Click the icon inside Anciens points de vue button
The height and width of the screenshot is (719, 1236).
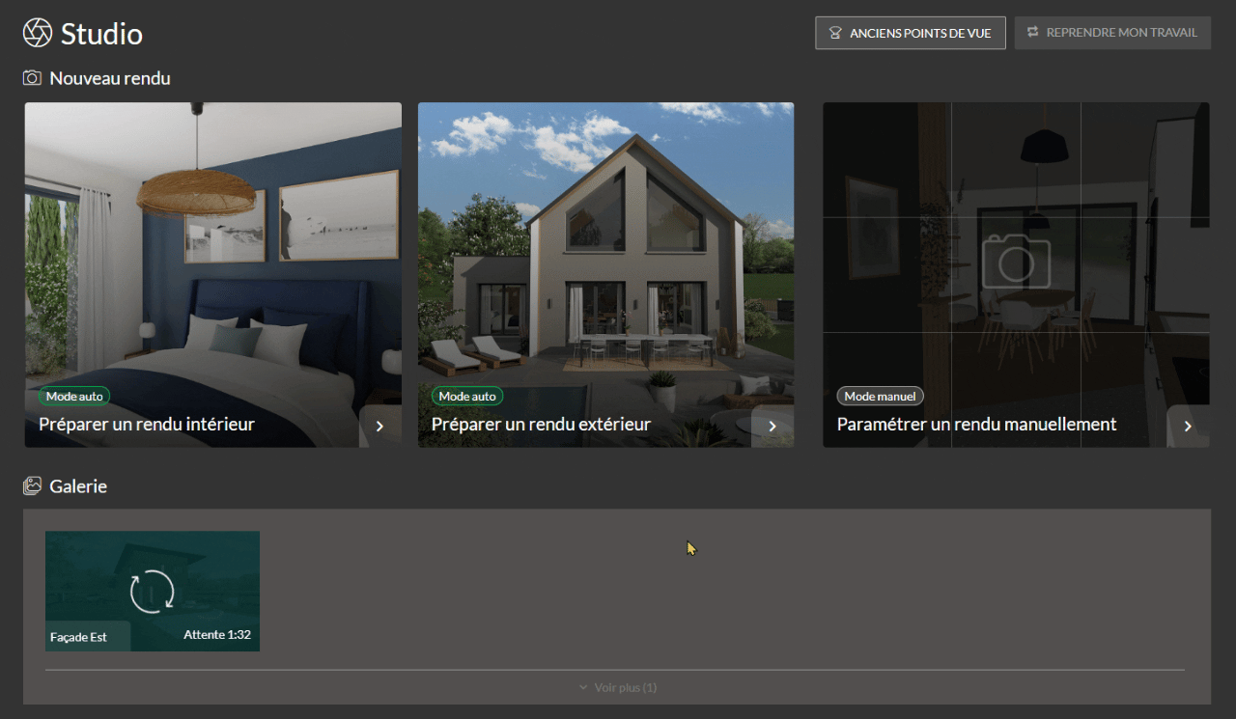pyautogui.click(x=835, y=33)
